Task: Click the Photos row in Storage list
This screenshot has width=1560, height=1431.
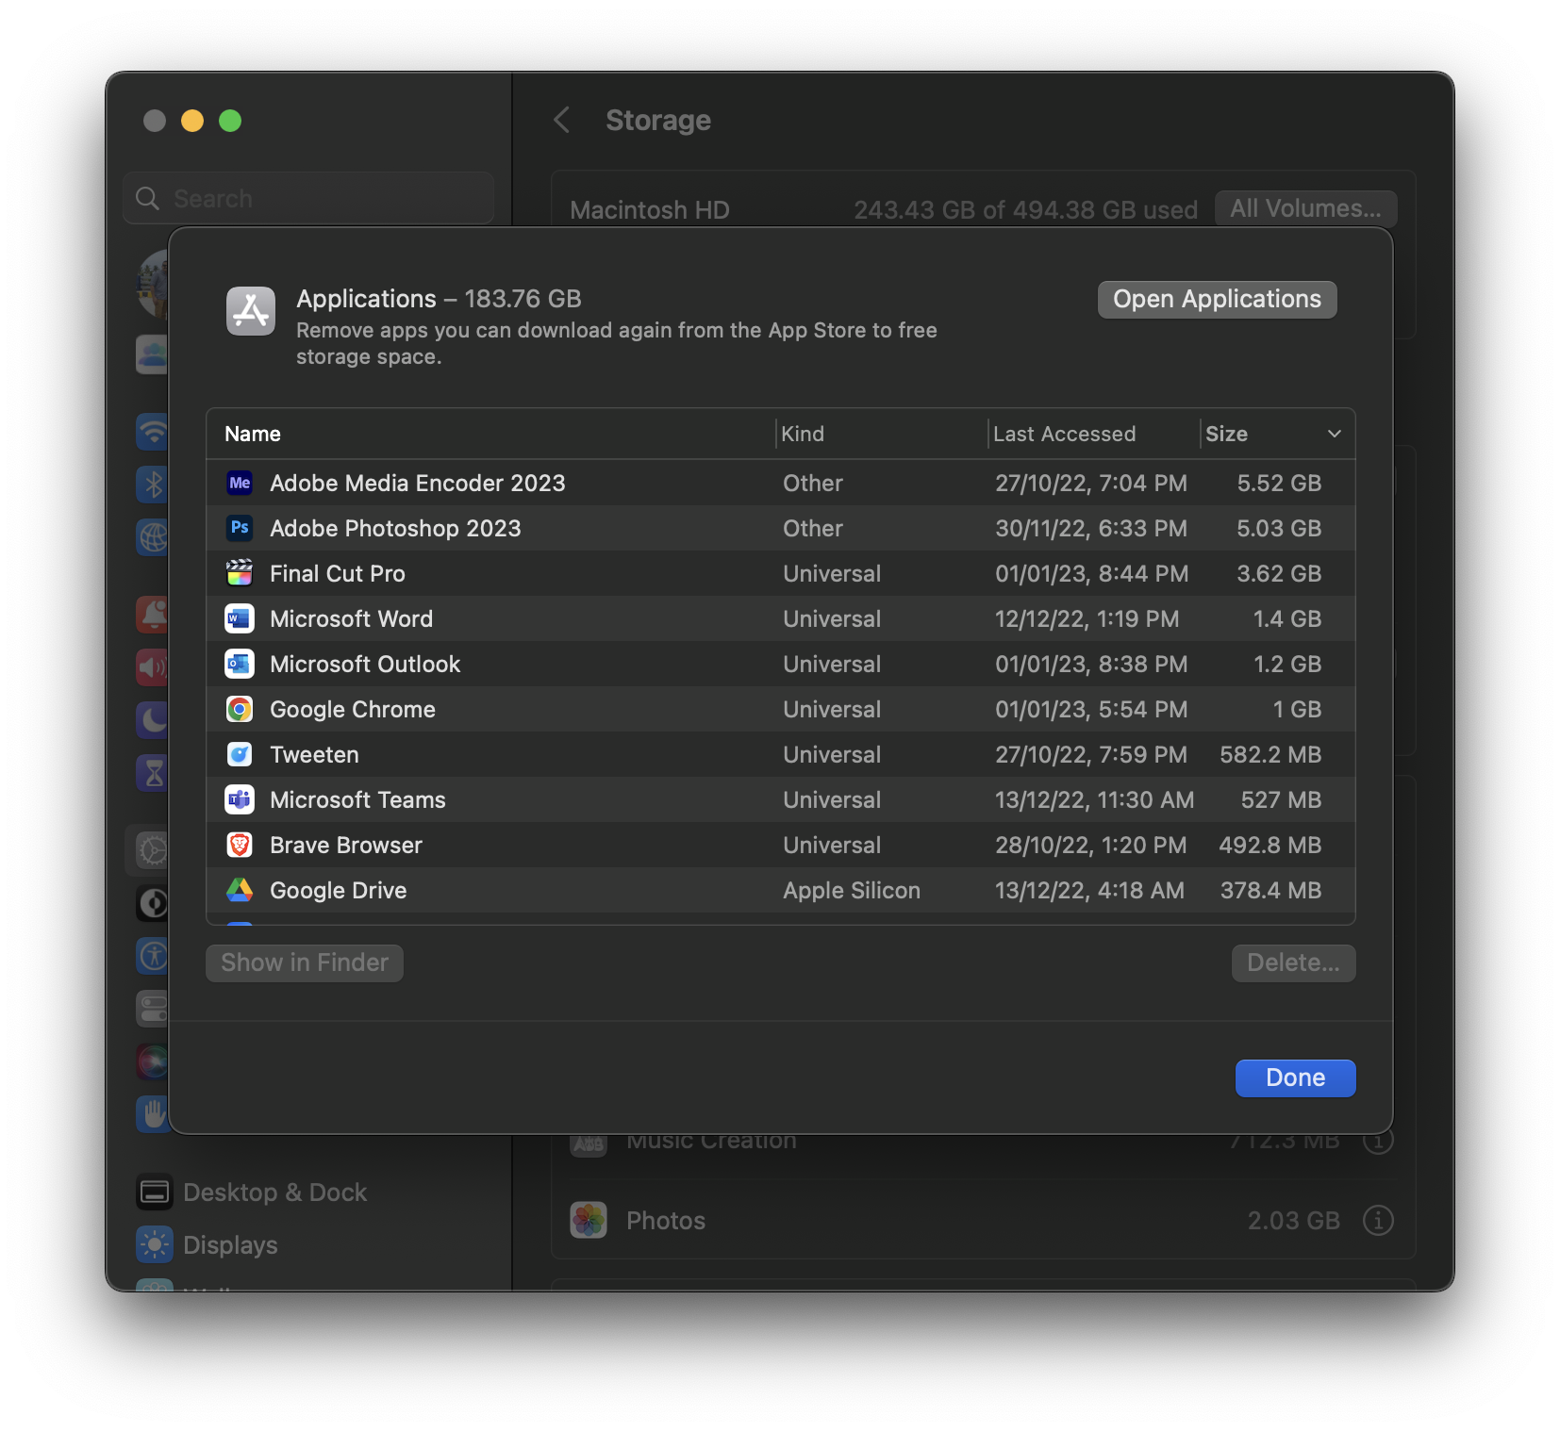Action: 983,1220
